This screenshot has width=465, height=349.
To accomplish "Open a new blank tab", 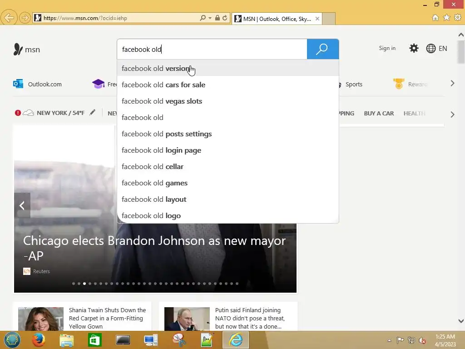I will (x=329, y=19).
